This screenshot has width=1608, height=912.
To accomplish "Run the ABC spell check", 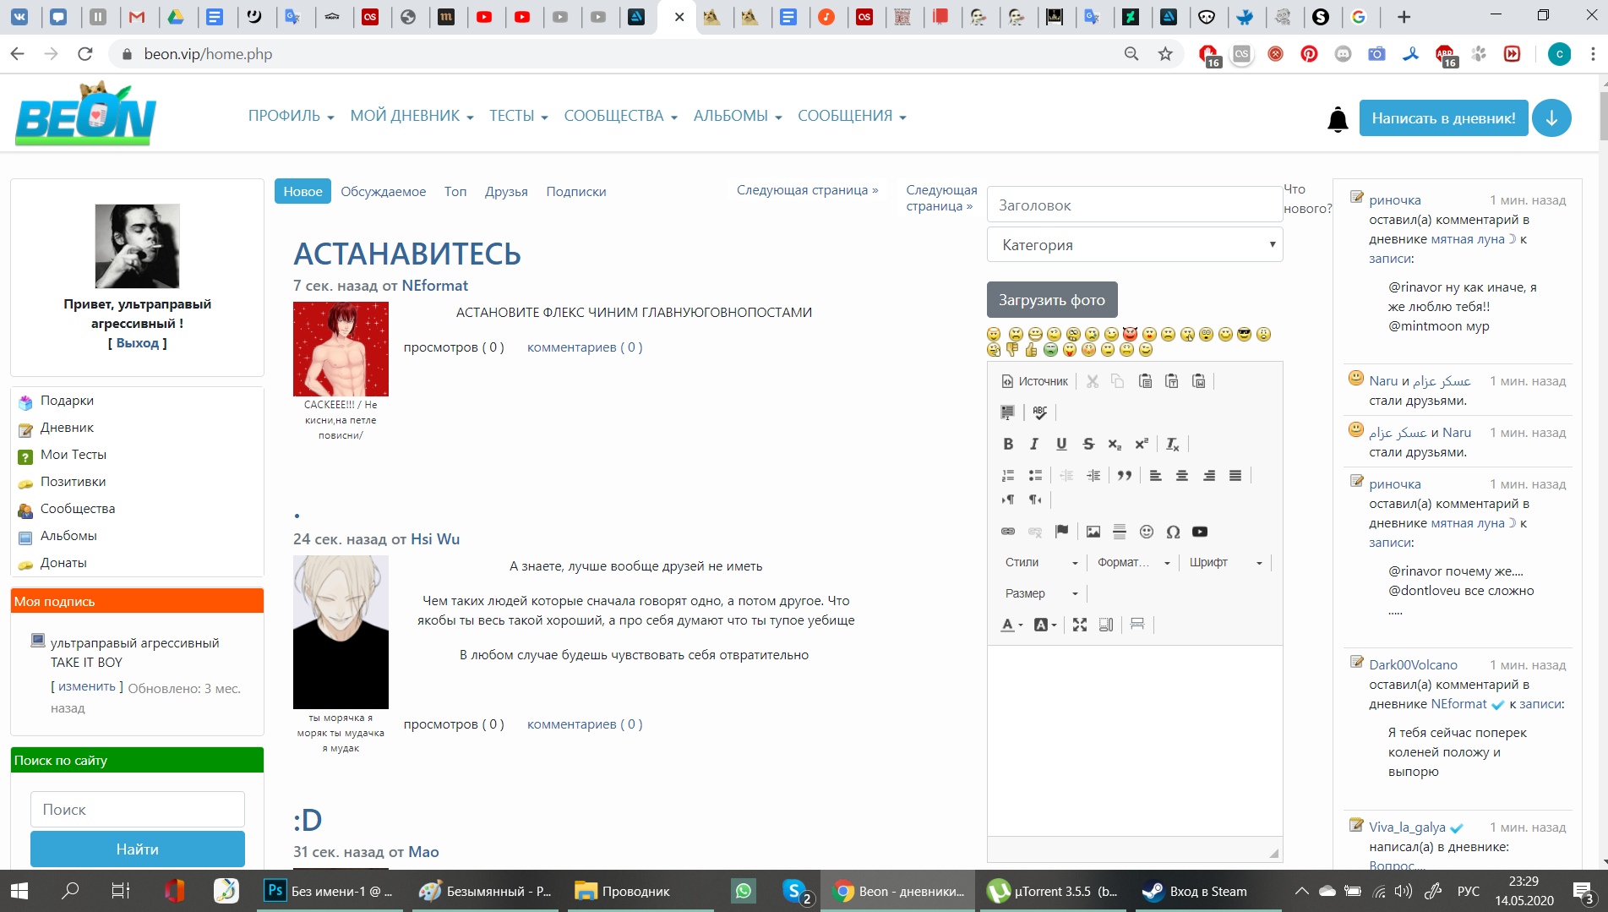I will point(1040,412).
